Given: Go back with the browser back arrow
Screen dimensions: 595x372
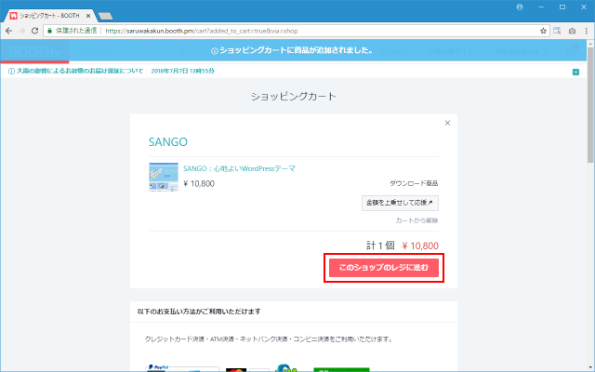Looking at the screenshot, I should (x=9, y=31).
